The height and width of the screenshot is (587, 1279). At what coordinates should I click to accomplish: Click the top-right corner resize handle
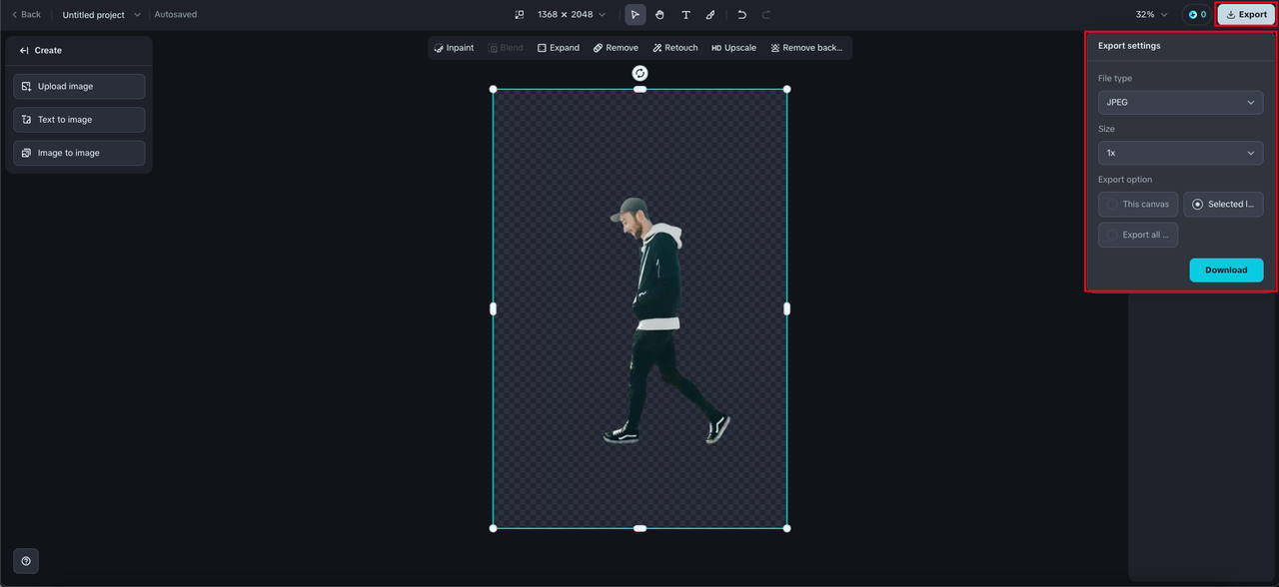786,89
